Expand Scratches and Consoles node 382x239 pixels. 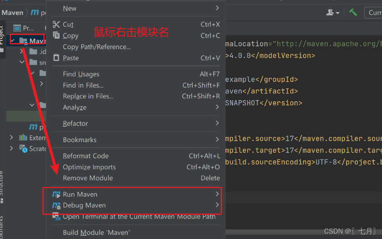coord(11,148)
